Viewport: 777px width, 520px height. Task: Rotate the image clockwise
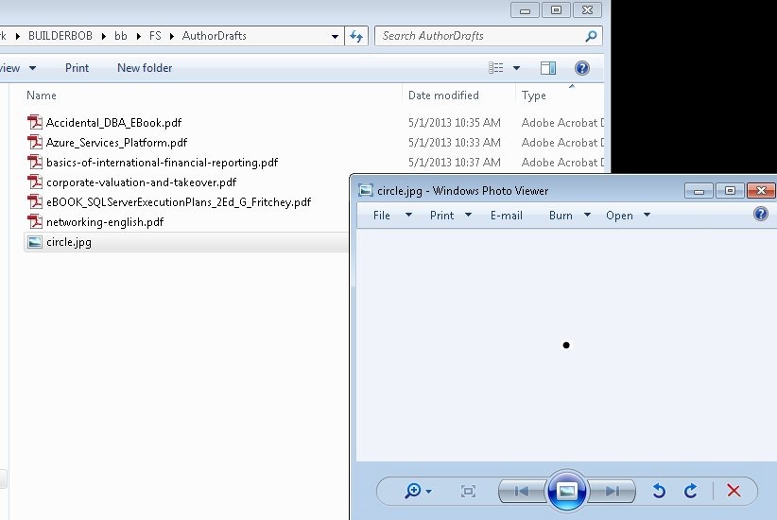click(691, 491)
